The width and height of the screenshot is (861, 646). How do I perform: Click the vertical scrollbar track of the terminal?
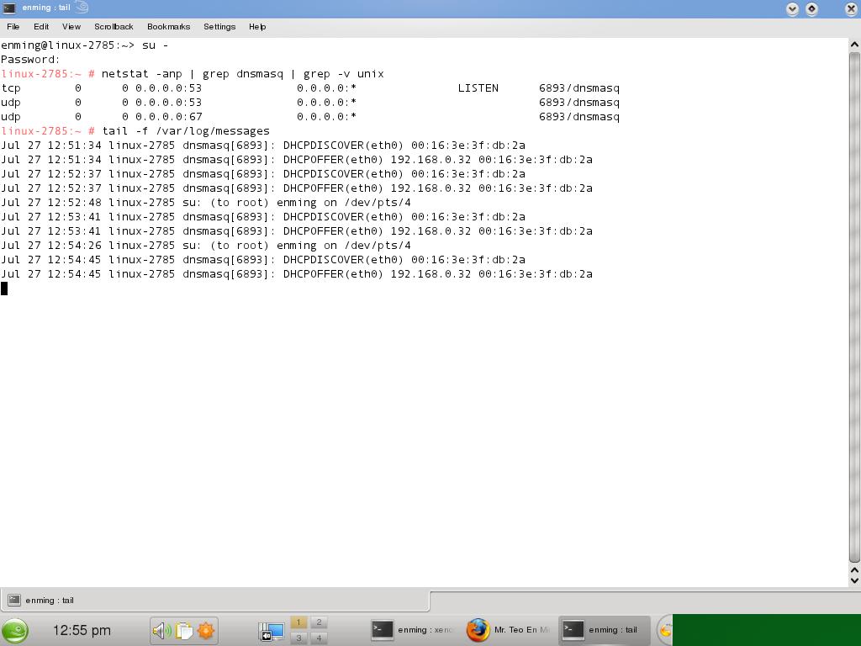(854, 308)
